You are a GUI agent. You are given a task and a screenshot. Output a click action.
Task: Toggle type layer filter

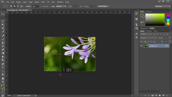161,34
